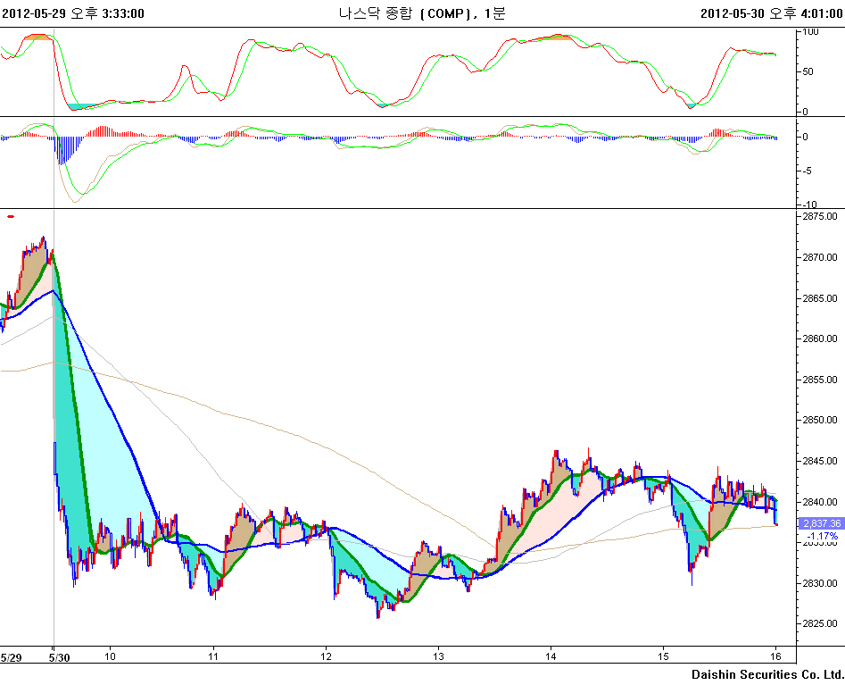Click the current price tag 2,837.36
Viewport: 845px width, 685px height.
pyautogui.click(x=821, y=523)
